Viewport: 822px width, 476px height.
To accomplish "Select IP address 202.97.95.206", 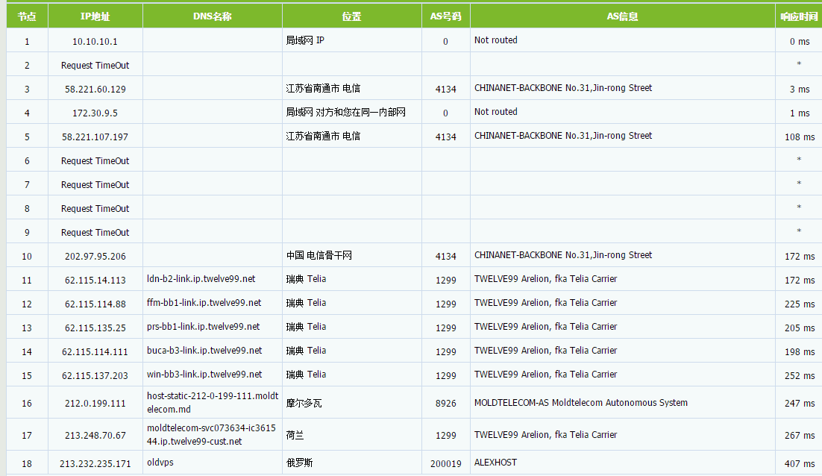I will pos(95,257).
